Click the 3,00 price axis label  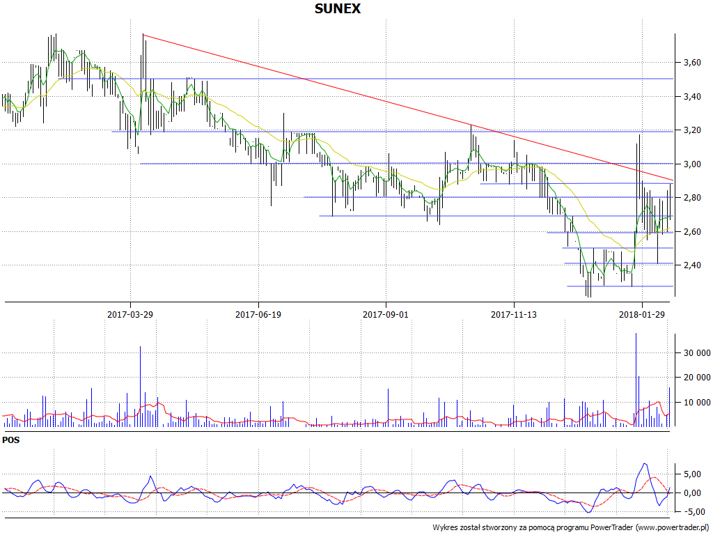coord(691,164)
